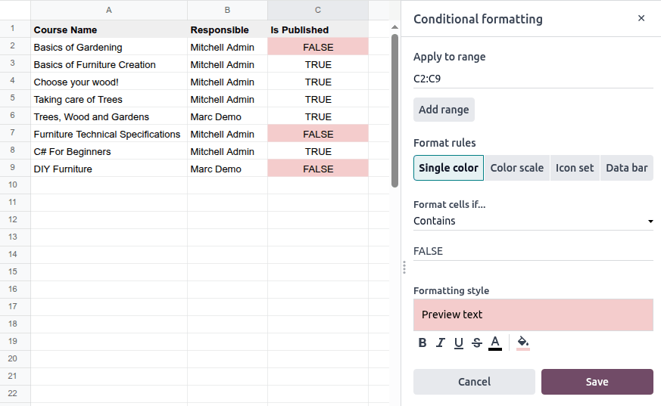Expand the Contains condition dropdown

533,221
